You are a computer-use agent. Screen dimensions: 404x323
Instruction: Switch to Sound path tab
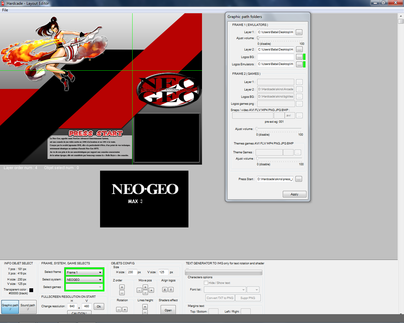pos(28,307)
